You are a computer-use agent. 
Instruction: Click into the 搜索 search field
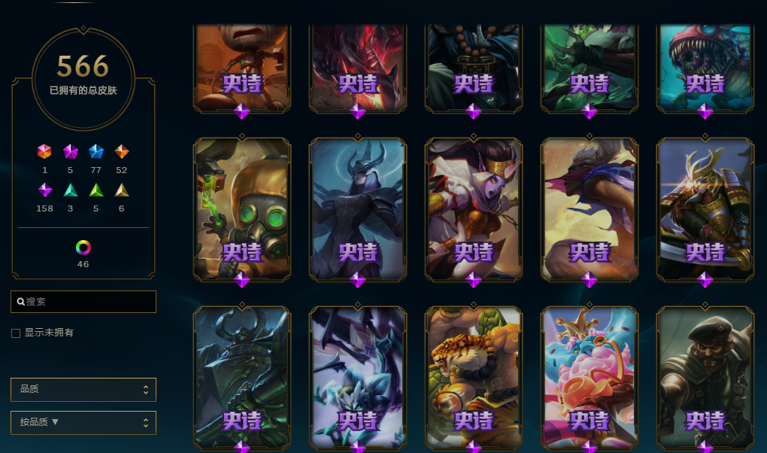click(83, 302)
